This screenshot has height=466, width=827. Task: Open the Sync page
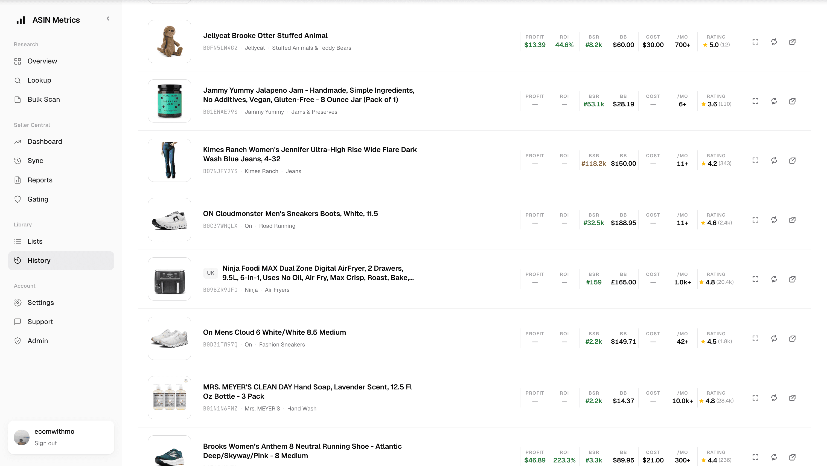pyautogui.click(x=61, y=161)
